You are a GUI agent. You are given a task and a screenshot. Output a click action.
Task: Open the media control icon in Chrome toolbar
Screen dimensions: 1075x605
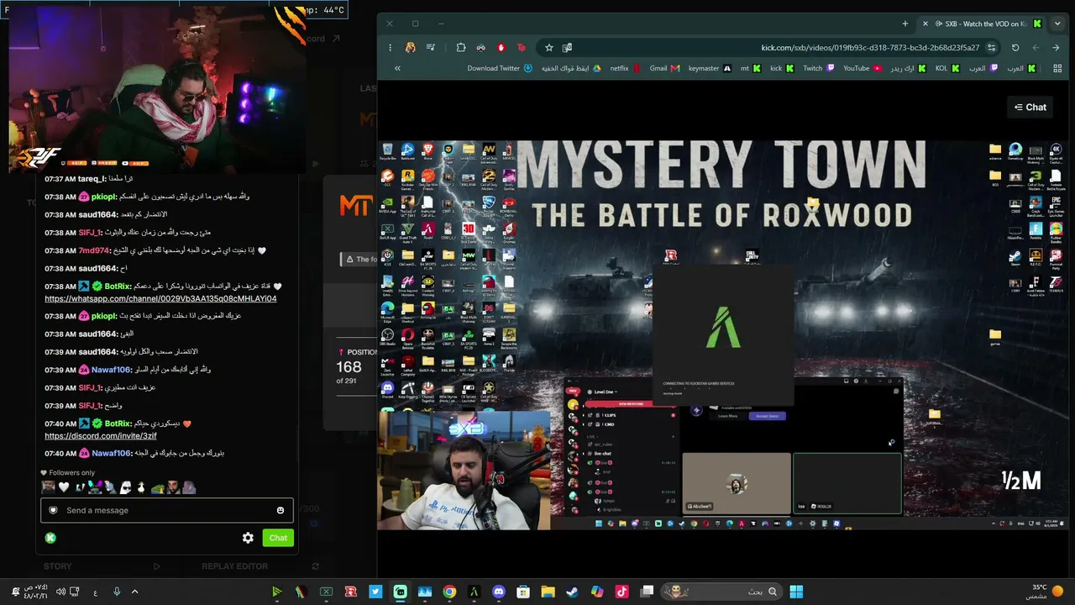[431, 48]
